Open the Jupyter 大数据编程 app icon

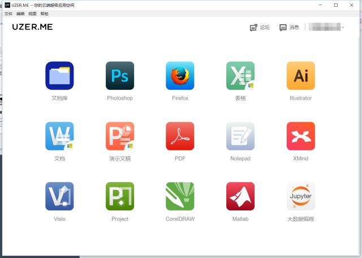300,196
